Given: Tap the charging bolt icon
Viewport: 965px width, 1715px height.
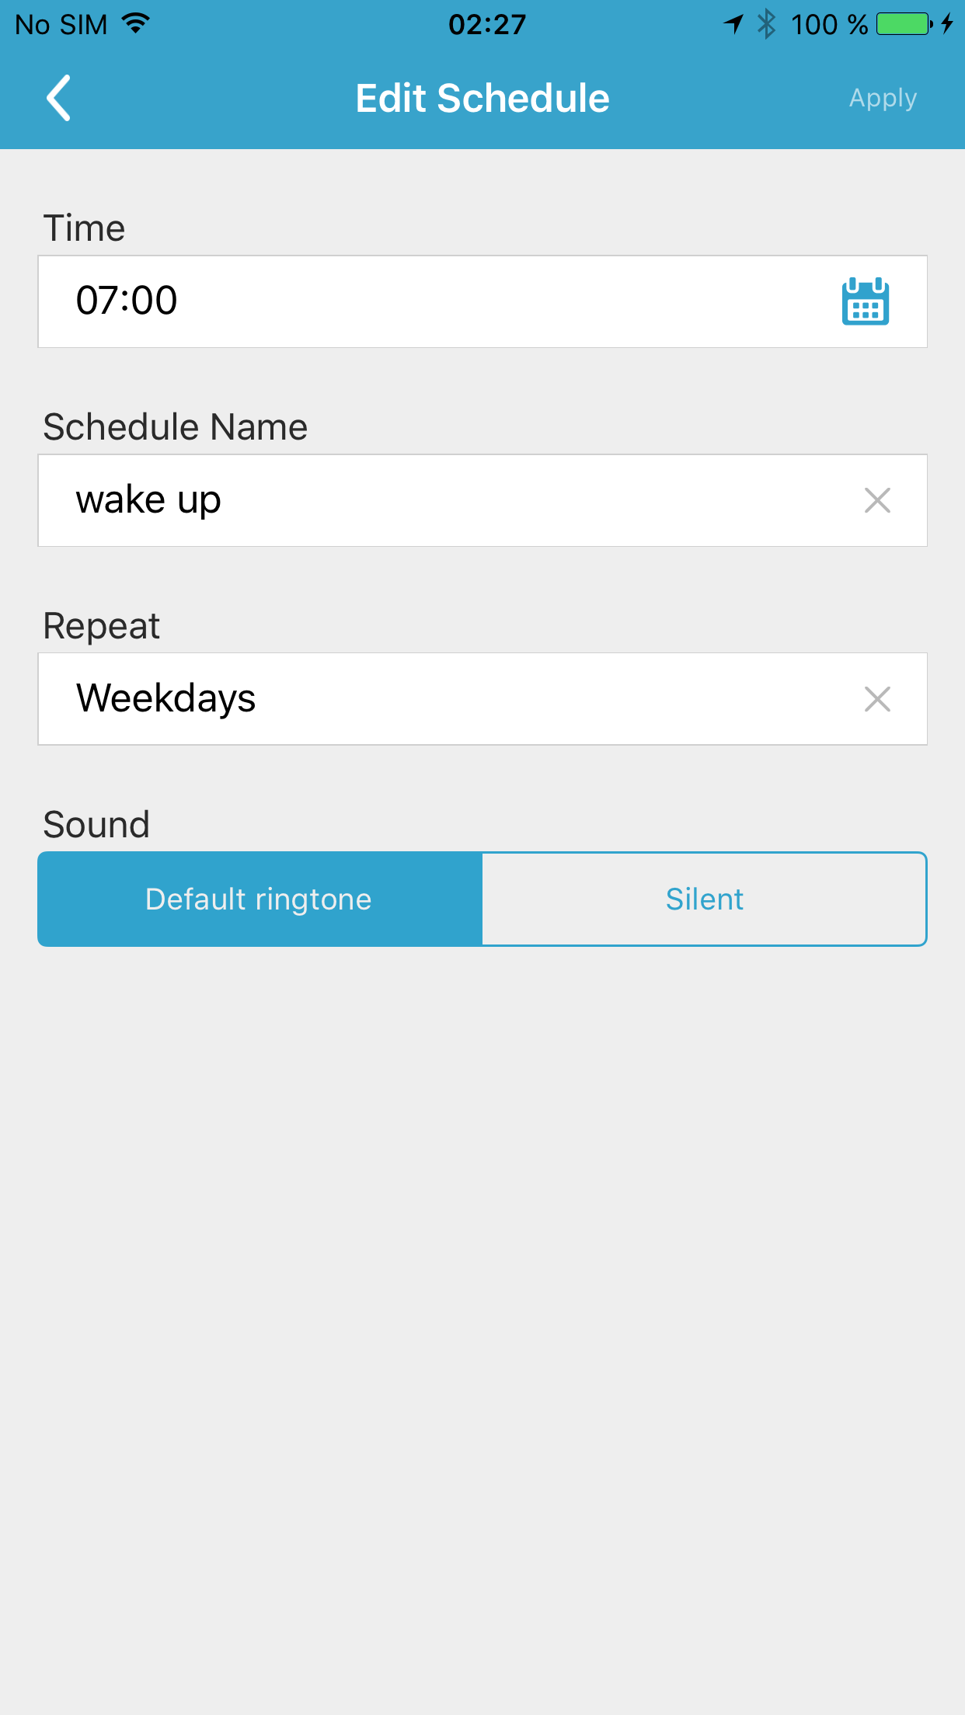Looking at the screenshot, I should click(947, 24).
